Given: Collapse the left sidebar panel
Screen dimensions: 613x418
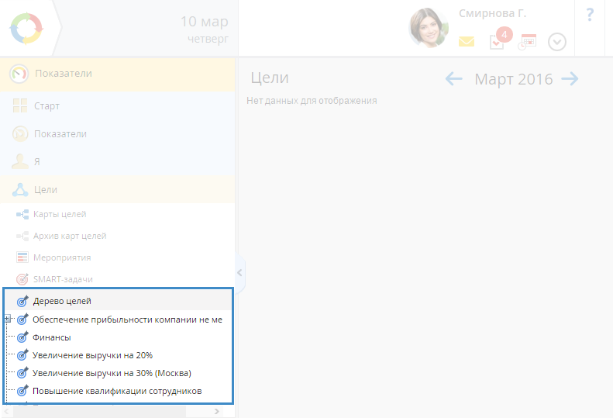Looking at the screenshot, I should click(239, 273).
